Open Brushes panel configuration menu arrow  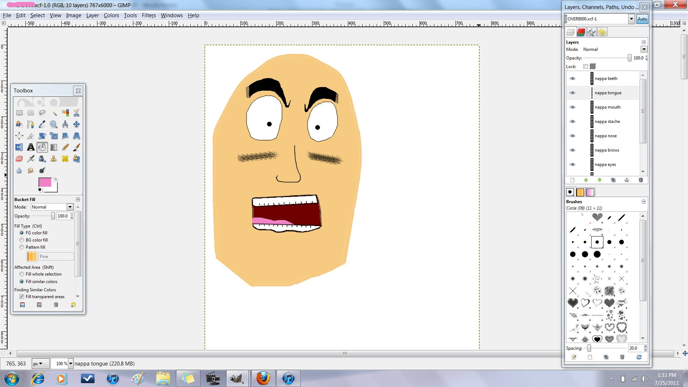pyautogui.click(x=644, y=202)
